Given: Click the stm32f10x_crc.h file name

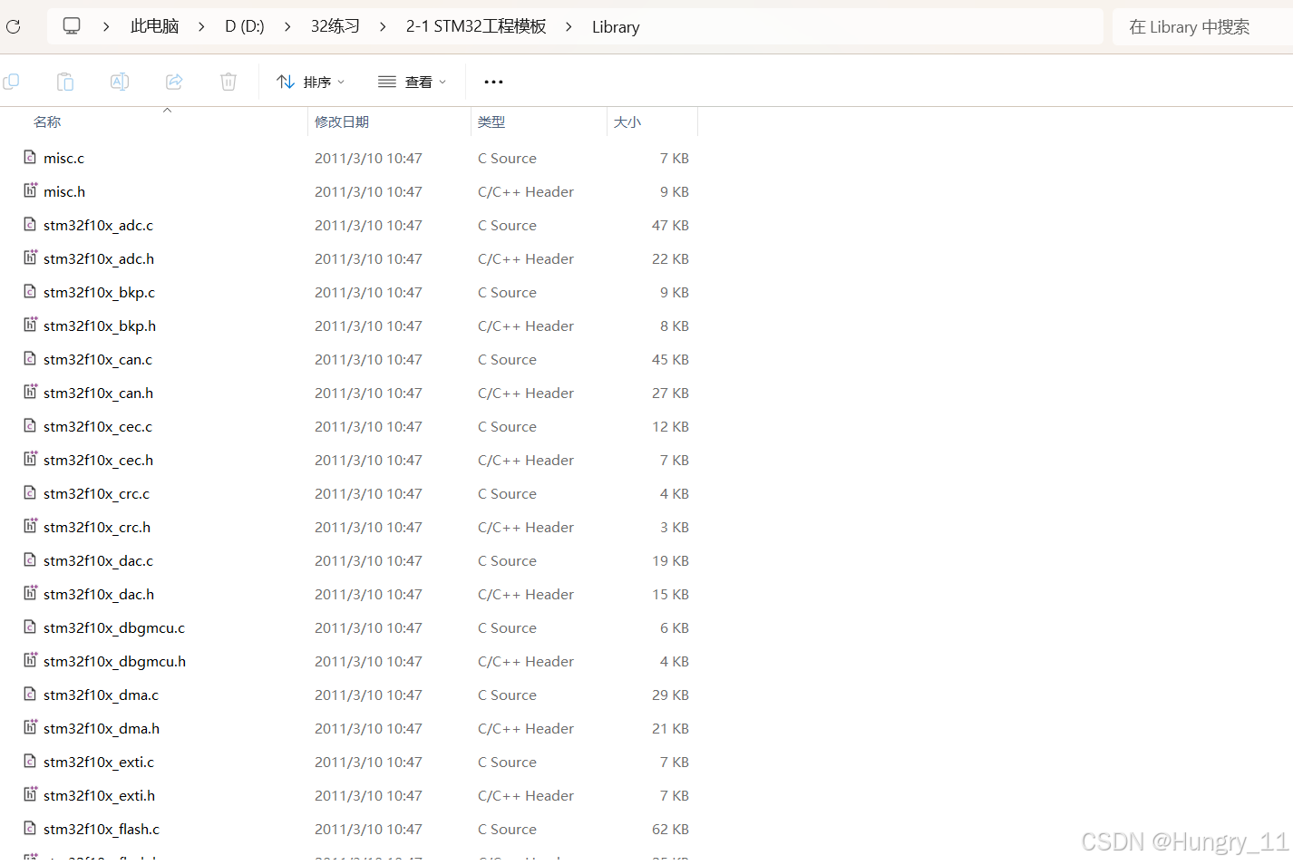Looking at the screenshot, I should click(97, 527).
